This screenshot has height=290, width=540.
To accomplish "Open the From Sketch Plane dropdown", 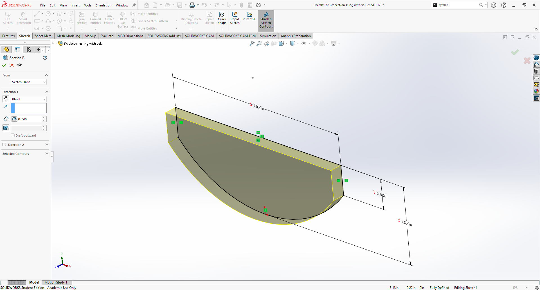I will 29,82.
